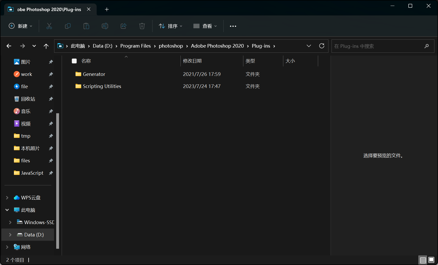Collapse the 此电脑 tree node
The height and width of the screenshot is (265, 438).
click(7, 210)
